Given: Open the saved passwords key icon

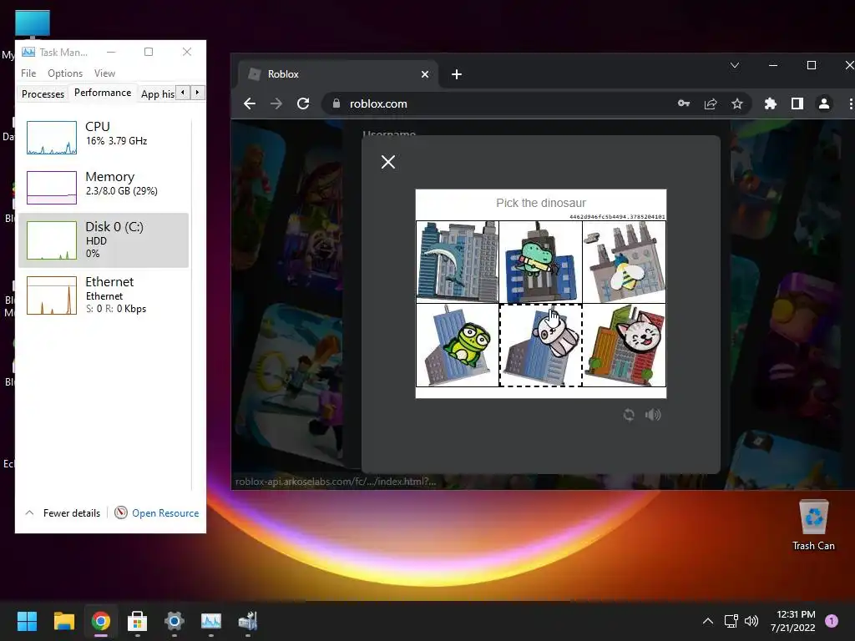Looking at the screenshot, I should point(683,103).
